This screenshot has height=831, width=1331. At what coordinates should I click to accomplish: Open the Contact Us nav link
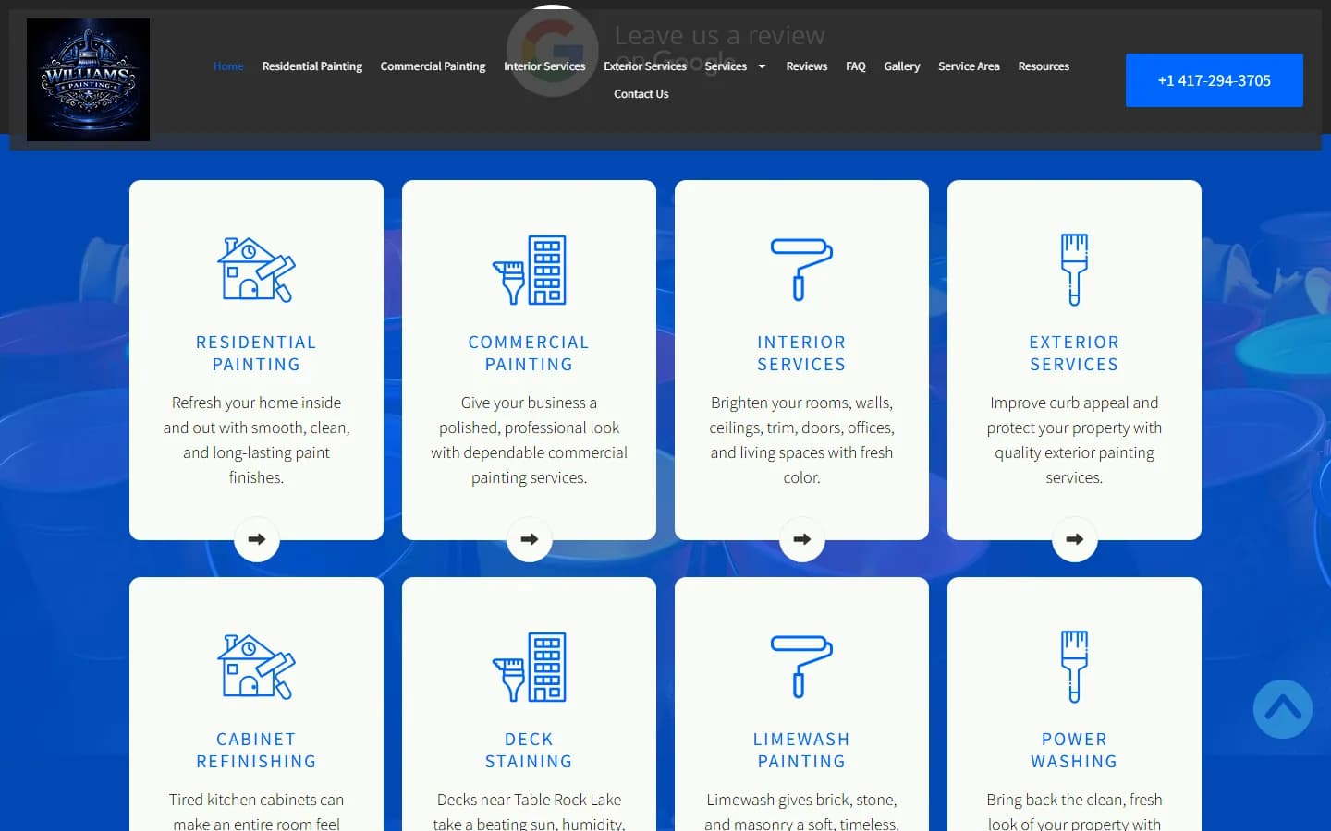[x=641, y=94]
